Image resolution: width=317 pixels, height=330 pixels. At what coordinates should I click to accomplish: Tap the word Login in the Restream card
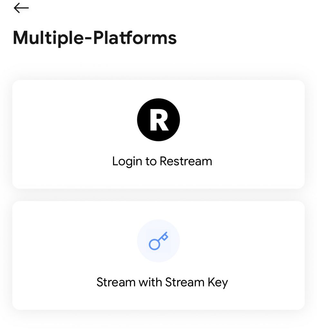click(x=127, y=162)
